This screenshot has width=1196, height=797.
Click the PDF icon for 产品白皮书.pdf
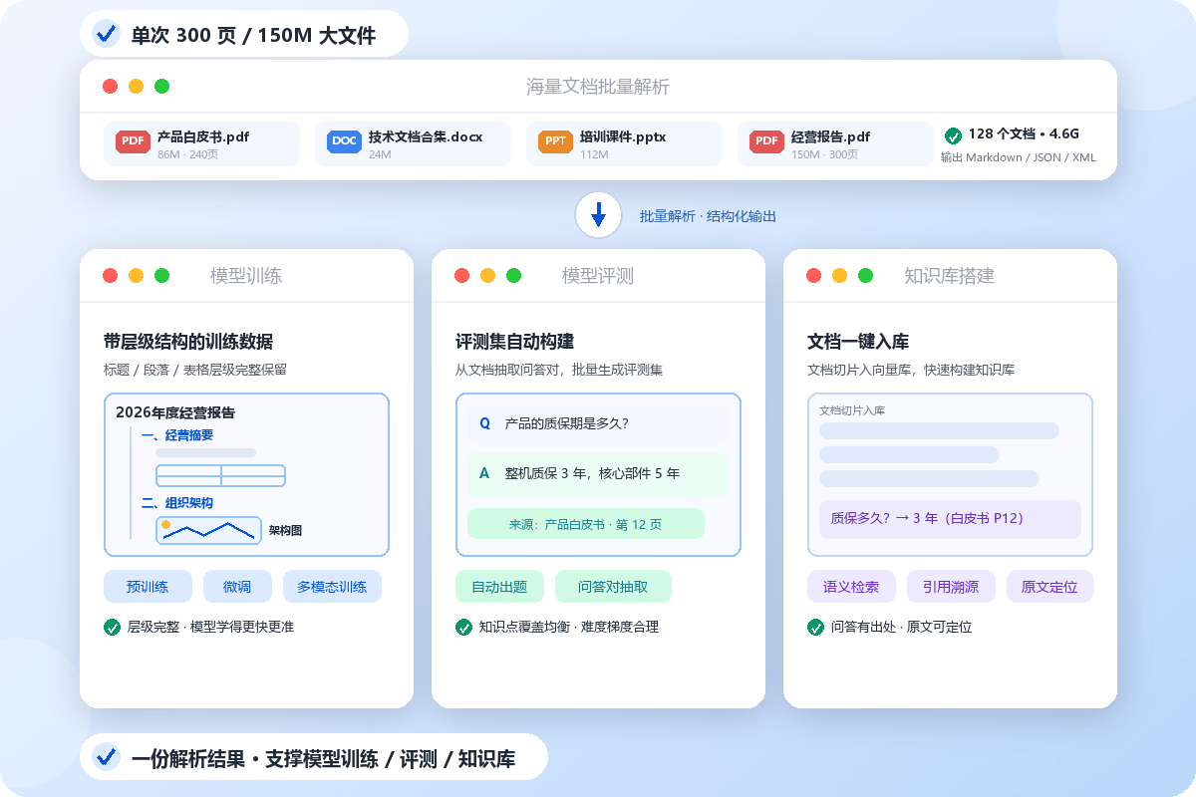[133, 141]
